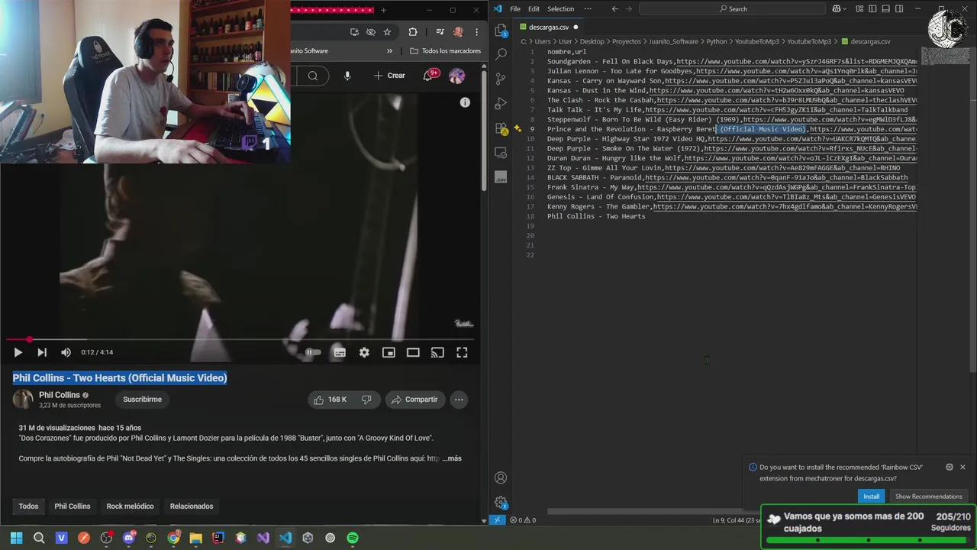
Task: Open VS Code Run and Debug view
Action: pos(501,103)
